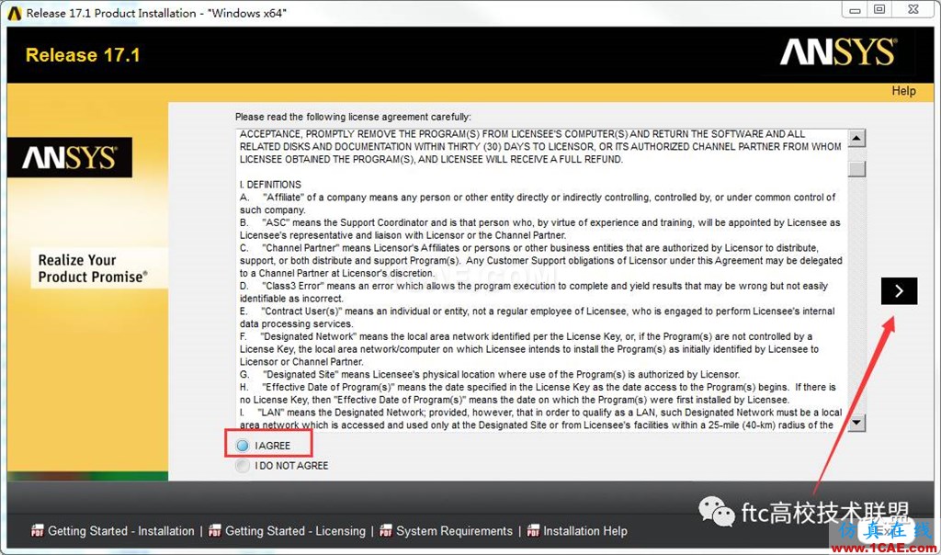
Task: Click 'Please read the following license agreement carefully' text
Action: (x=353, y=117)
